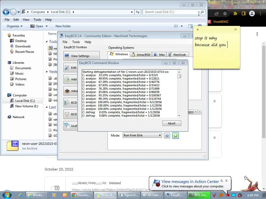
Task: Click the Action Center flag tray icon
Action: tap(227, 195)
